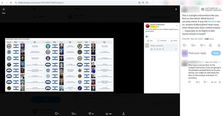Click the Relevant people heading
This screenshot has height=116, width=223.
coord(159,17)
